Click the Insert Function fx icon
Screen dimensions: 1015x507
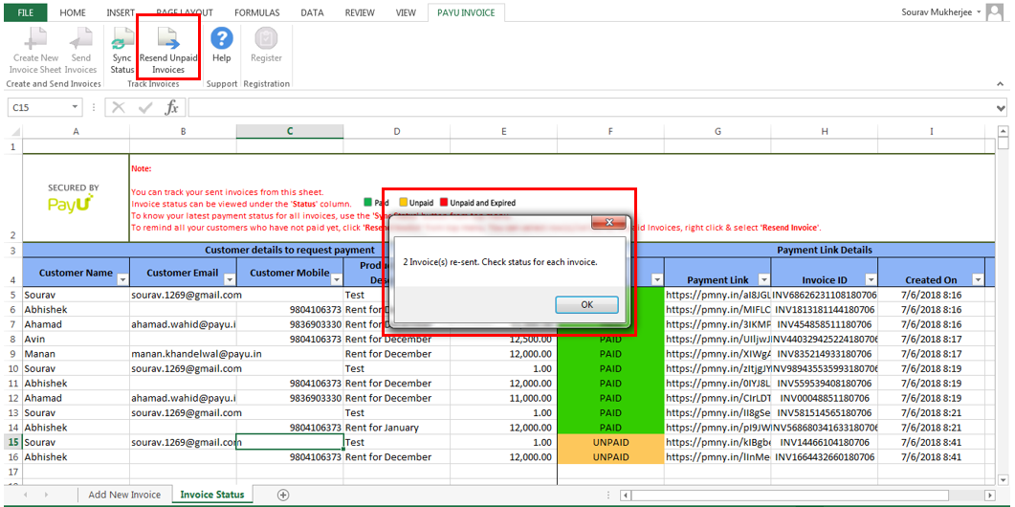tap(171, 107)
